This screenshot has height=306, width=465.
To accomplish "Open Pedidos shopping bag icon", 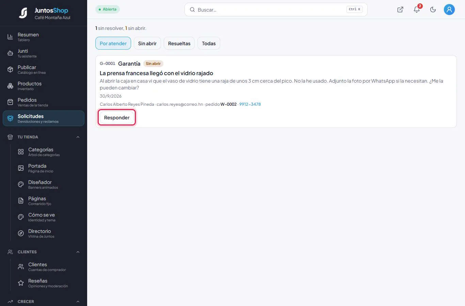I will coord(10,102).
